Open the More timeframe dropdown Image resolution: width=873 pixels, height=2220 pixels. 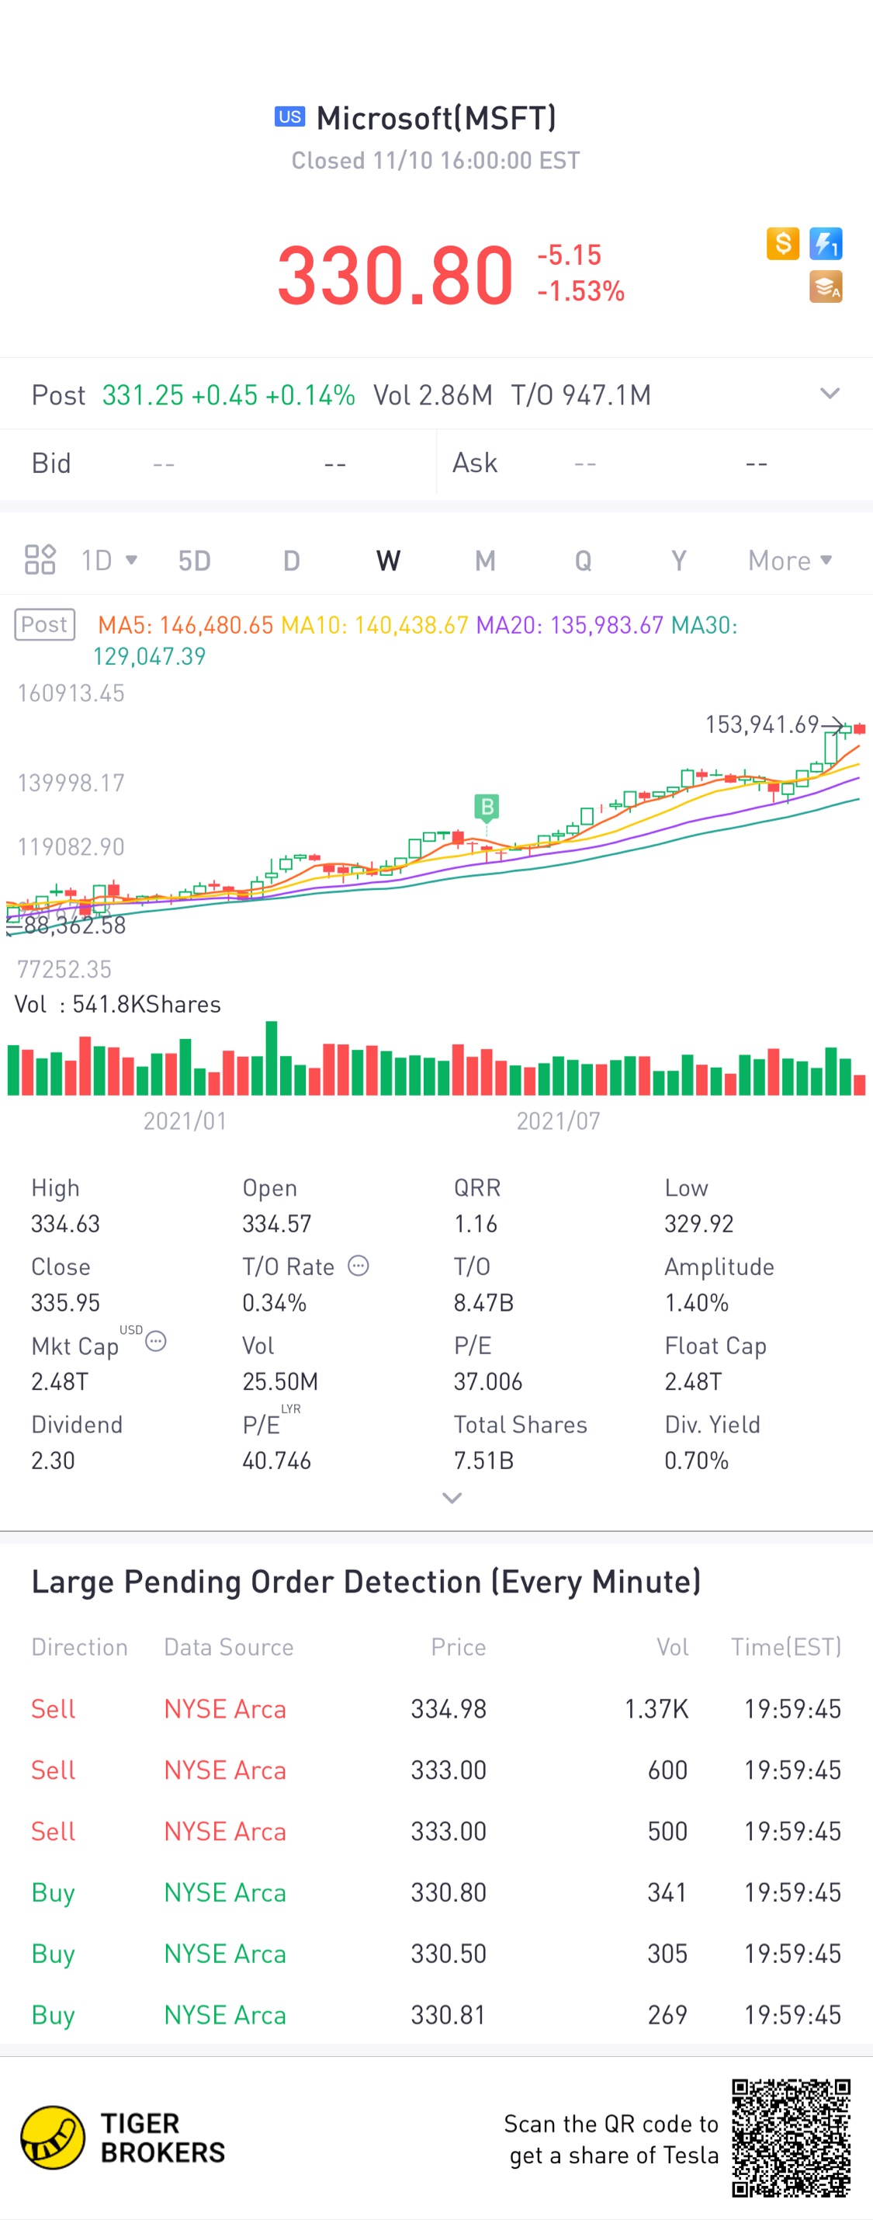(789, 560)
